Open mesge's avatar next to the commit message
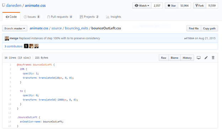 [x=7, y=38]
